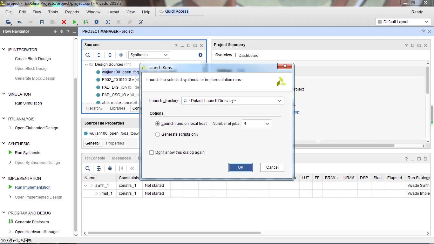This screenshot has height=244, width=434.
Task: Click the Flow Navigator vertical scrollbar
Action: (76, 155)
